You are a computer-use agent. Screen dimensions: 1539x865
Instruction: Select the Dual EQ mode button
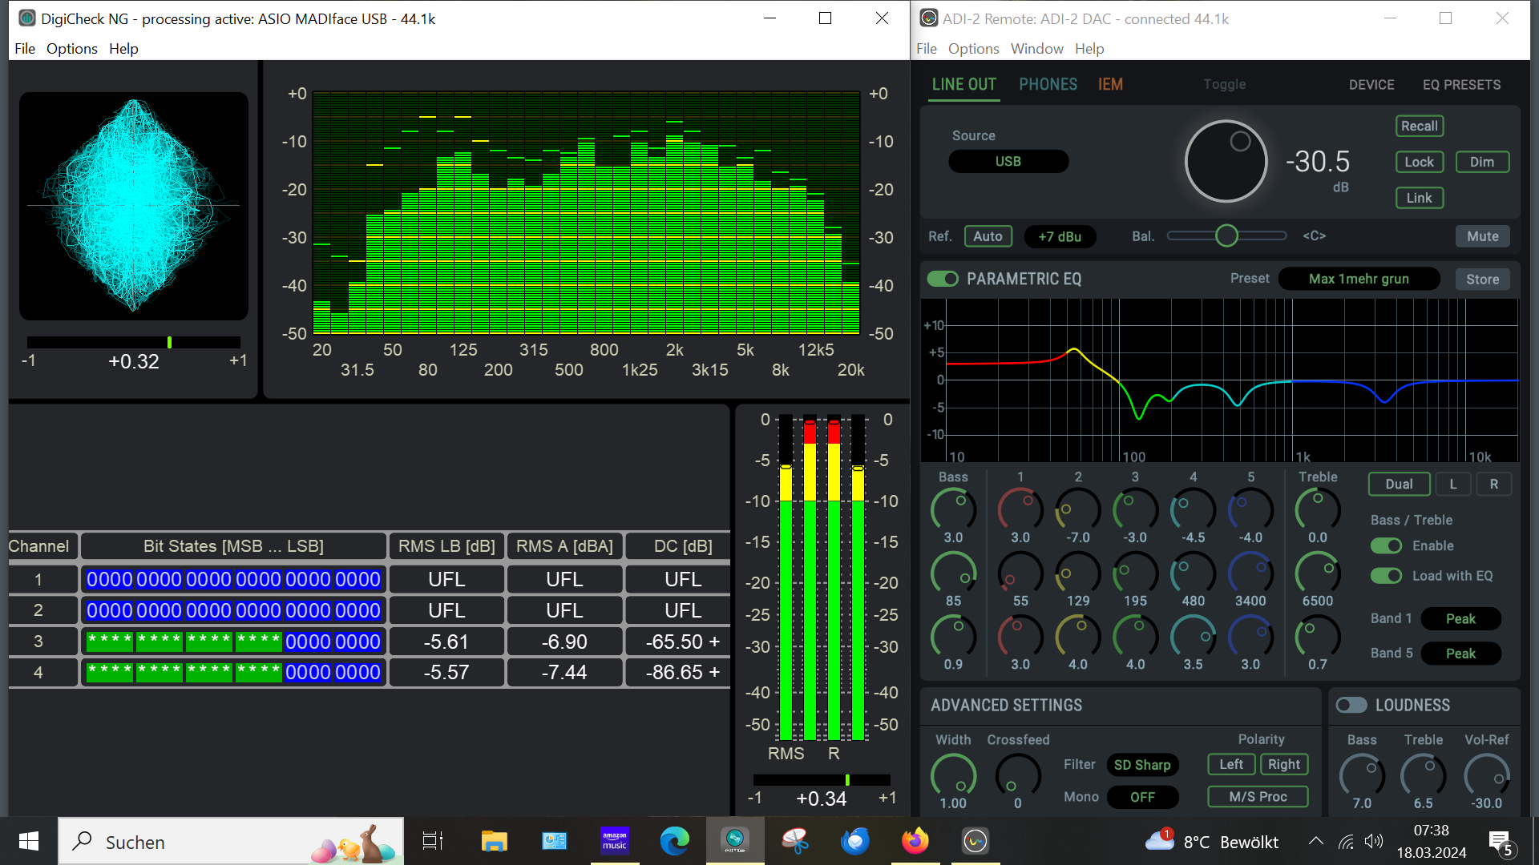point(1399,484)
